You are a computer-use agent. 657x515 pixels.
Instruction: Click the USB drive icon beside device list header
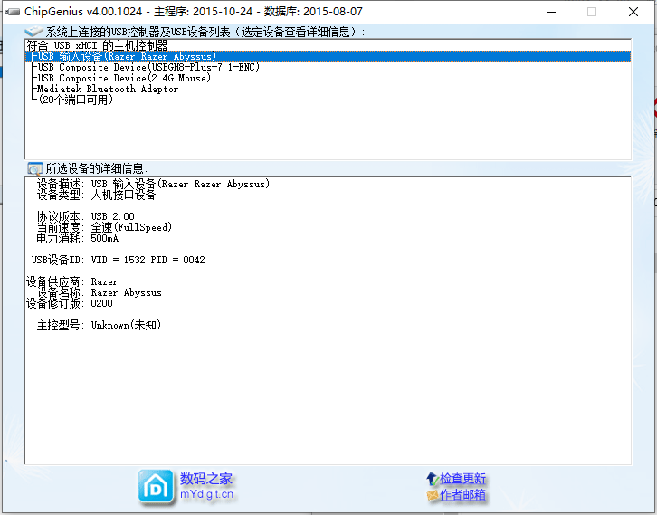34,32
